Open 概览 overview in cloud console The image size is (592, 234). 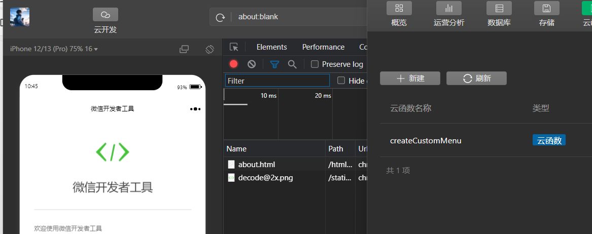(399, 14)
